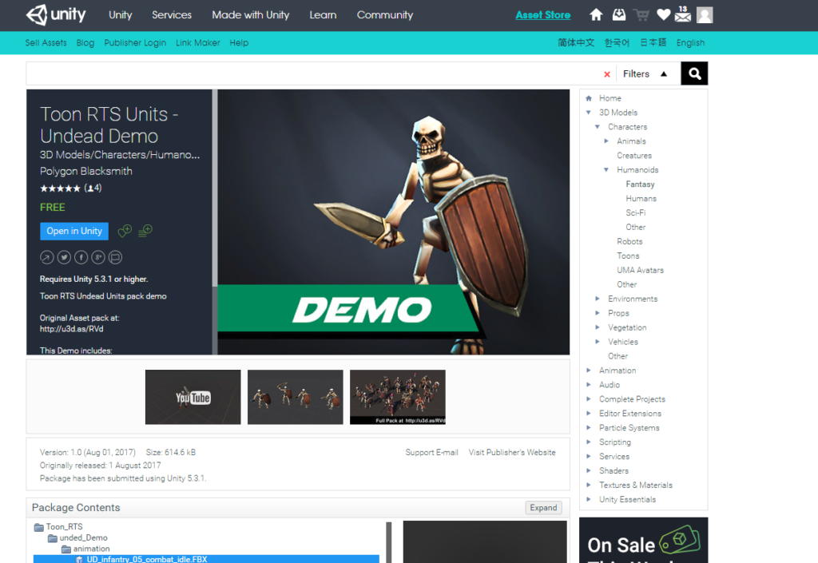View the full pack army thumbnail

pyautogui.click(x=398, y=397)
